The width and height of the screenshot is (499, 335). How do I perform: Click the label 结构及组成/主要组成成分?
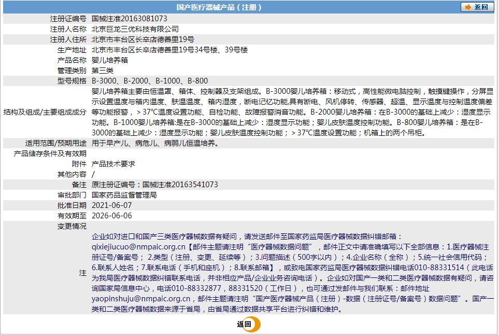[x=45, y=112]
